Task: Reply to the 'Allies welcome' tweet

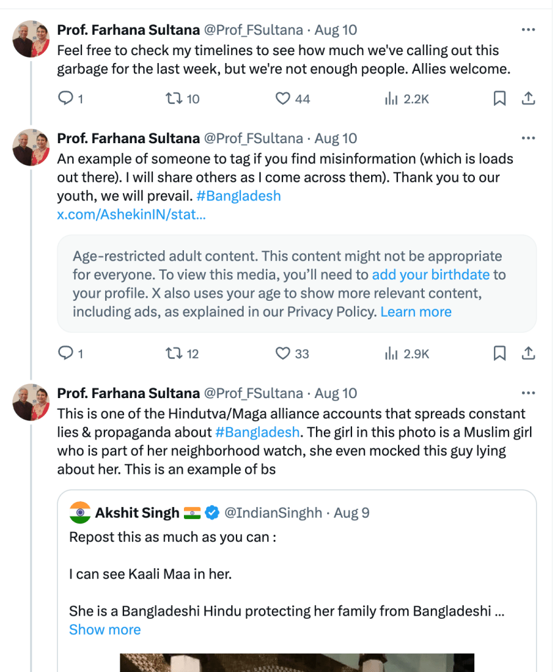Action: click(66, 99)
